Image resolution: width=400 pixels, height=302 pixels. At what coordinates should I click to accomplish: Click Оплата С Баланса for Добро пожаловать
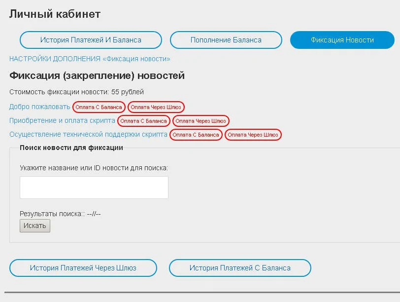click(x=99, y=107)
